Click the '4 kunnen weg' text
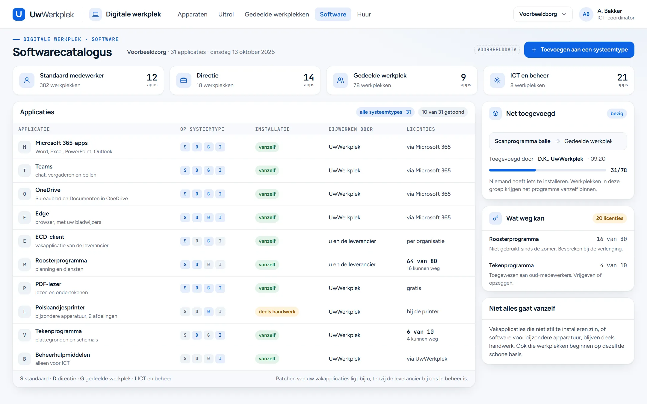647x404 pixels. [422, 339]
